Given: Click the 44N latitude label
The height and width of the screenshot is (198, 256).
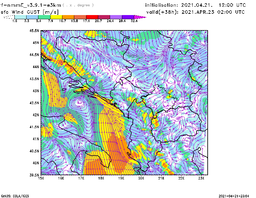Looking at the screenshot, I should (x=36, y=67).
